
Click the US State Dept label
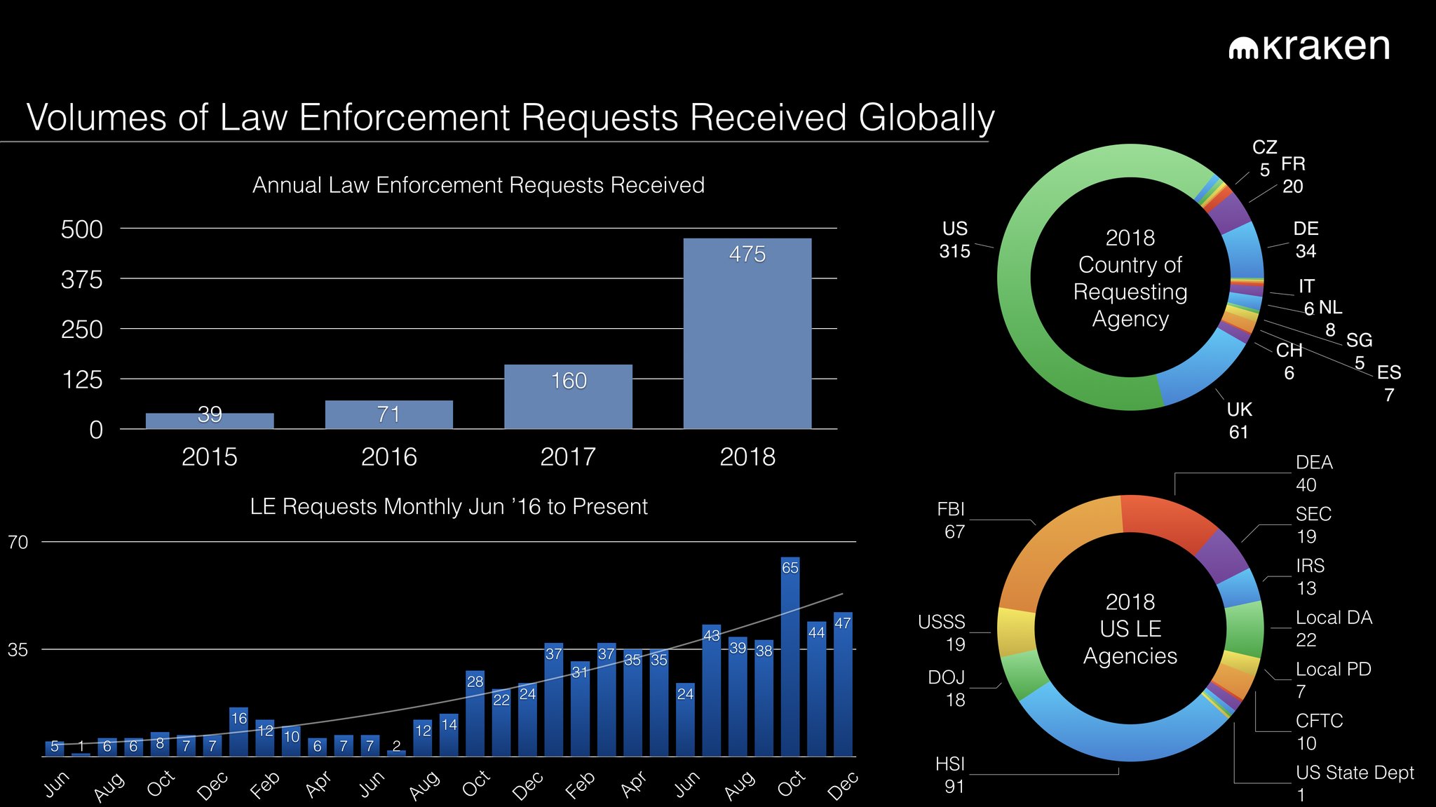[1354, 773]
